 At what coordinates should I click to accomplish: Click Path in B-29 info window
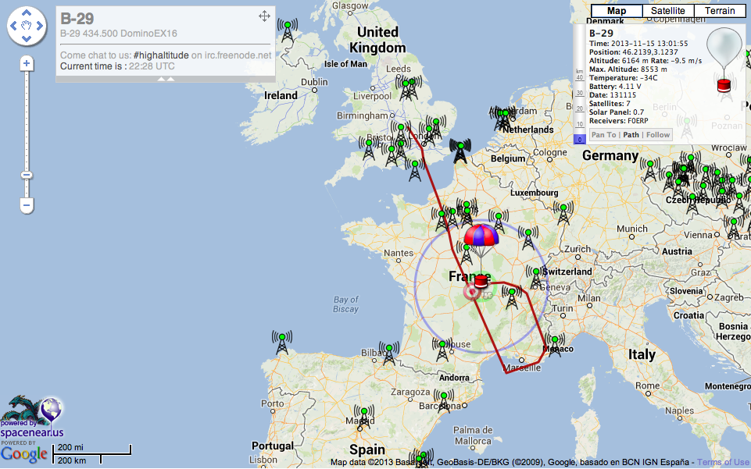631,135
